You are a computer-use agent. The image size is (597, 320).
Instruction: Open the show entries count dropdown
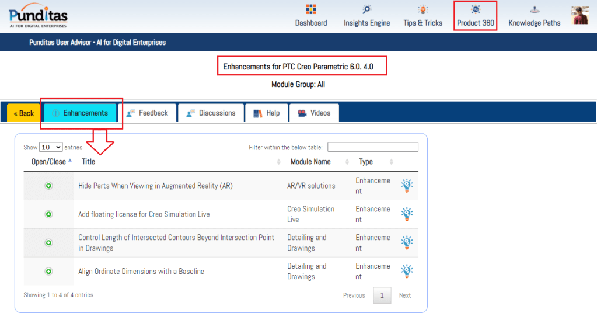[x=51, y=148]
